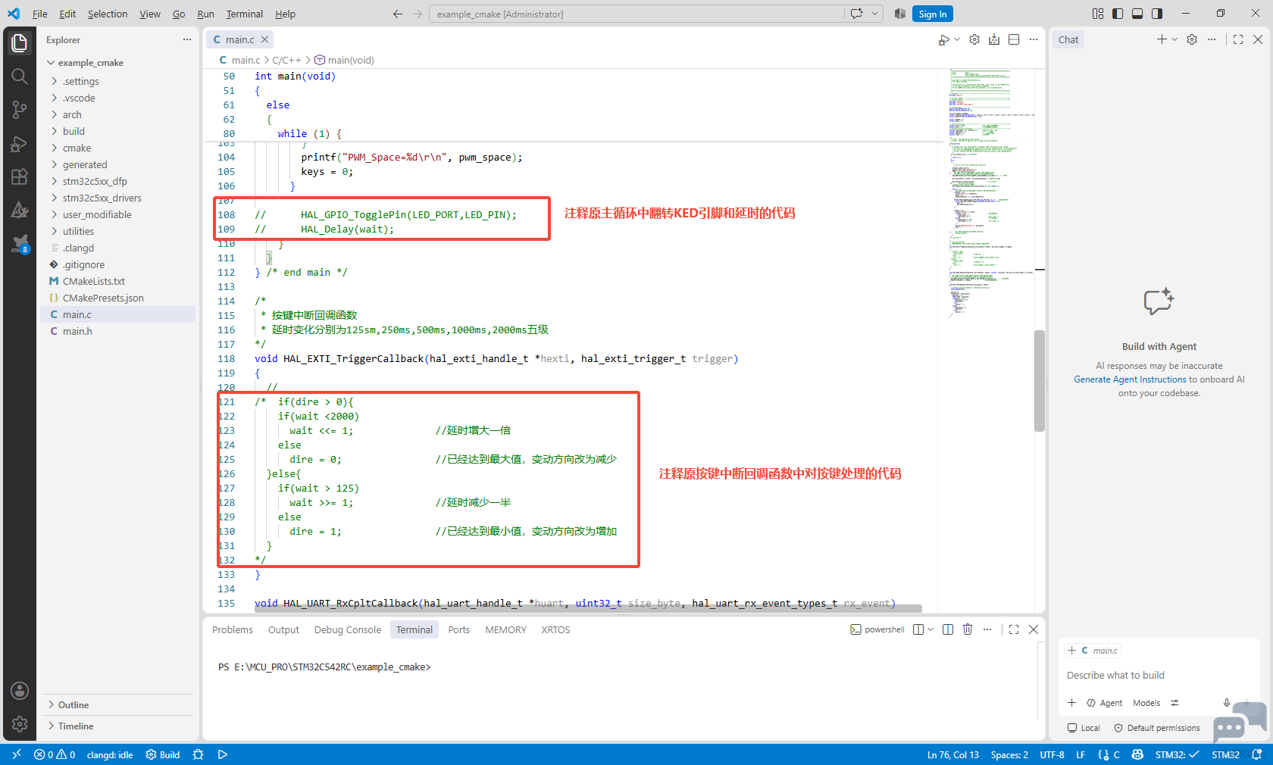Viewport: 1273px width, 765px height.
Task: Expand the Timeline section
Action: pos(75,726)
